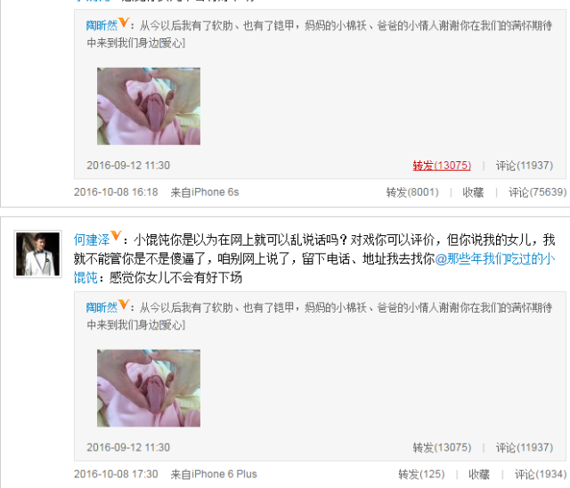Image resolution: width=570 pixels, height=488 pixels.
Task: Open 陶昕然 username in bottom quoted post
Action: 102,307
